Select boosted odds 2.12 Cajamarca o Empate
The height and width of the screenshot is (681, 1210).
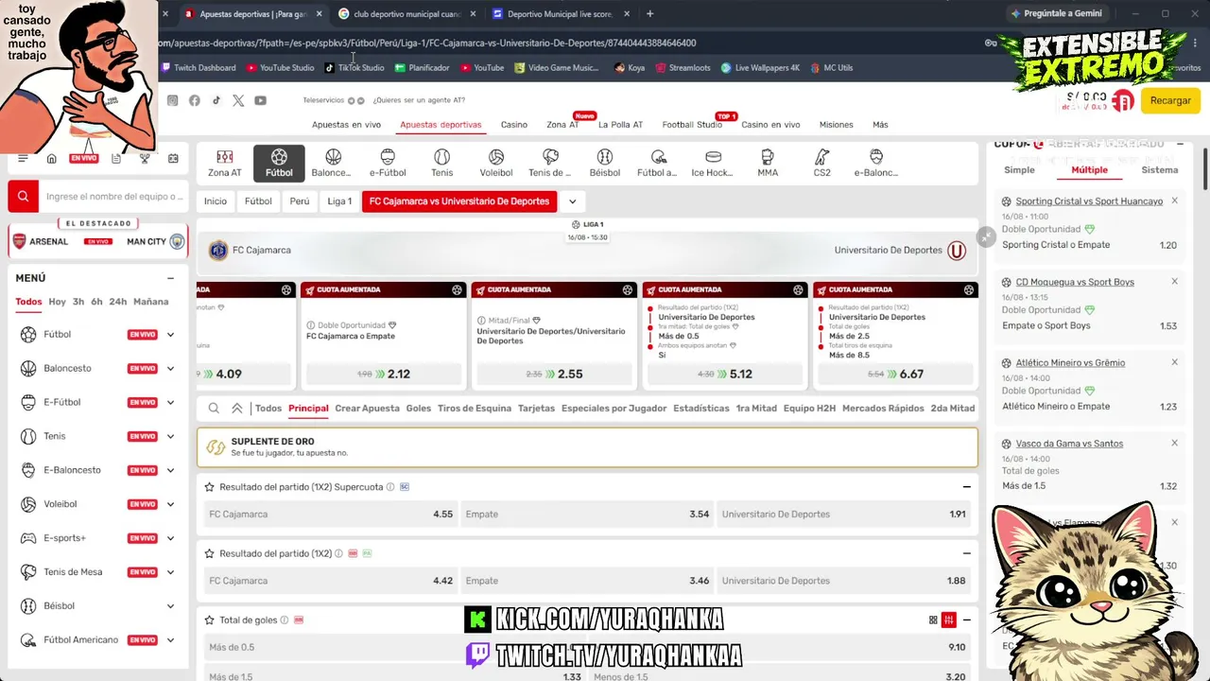tap(383, 374)
